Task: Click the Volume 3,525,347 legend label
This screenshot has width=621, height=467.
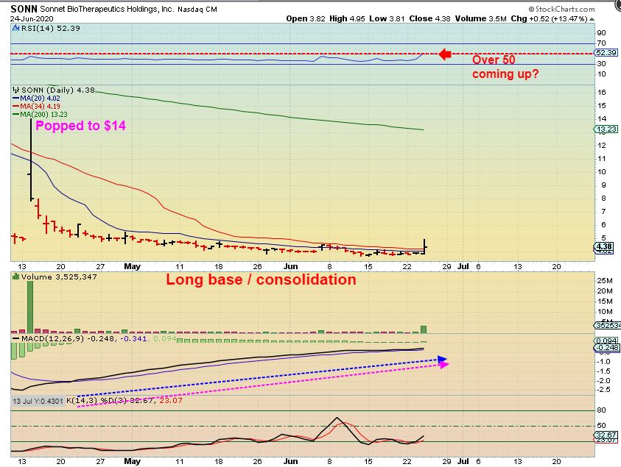Action: coord(59,277)
